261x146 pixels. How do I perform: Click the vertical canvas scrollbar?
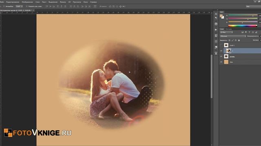(212, 76)
